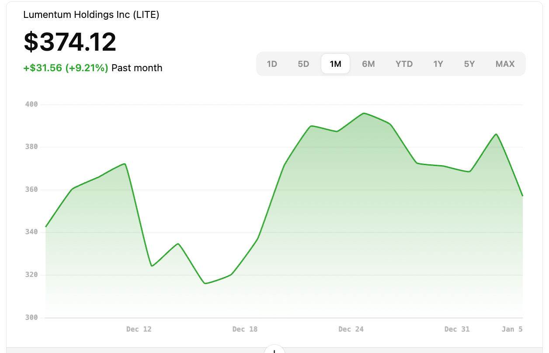This screenshot has width=549, height=353.
Task: Switch chart to 6M range
Action: pos(368,64)
